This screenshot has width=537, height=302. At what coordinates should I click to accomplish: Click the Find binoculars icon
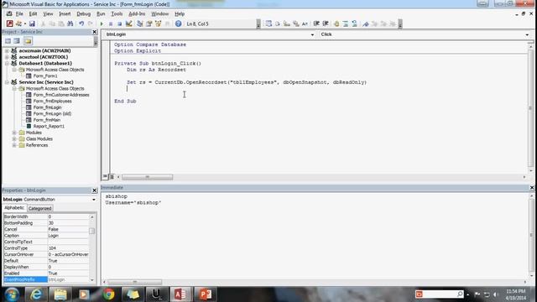click(70, 23)
